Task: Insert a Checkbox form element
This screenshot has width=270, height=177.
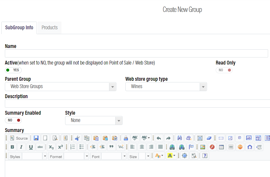Action: coord(230,138)
